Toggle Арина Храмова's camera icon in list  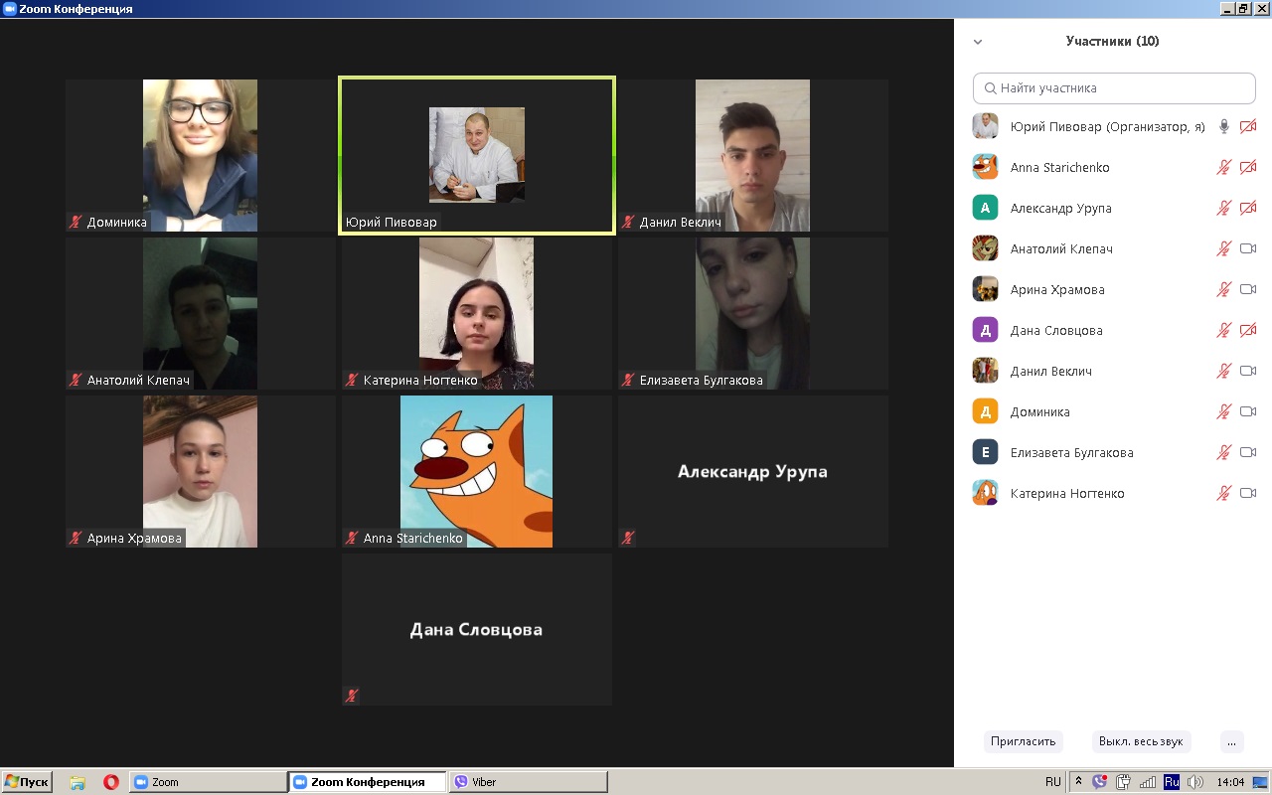(x=1248, y=289)
